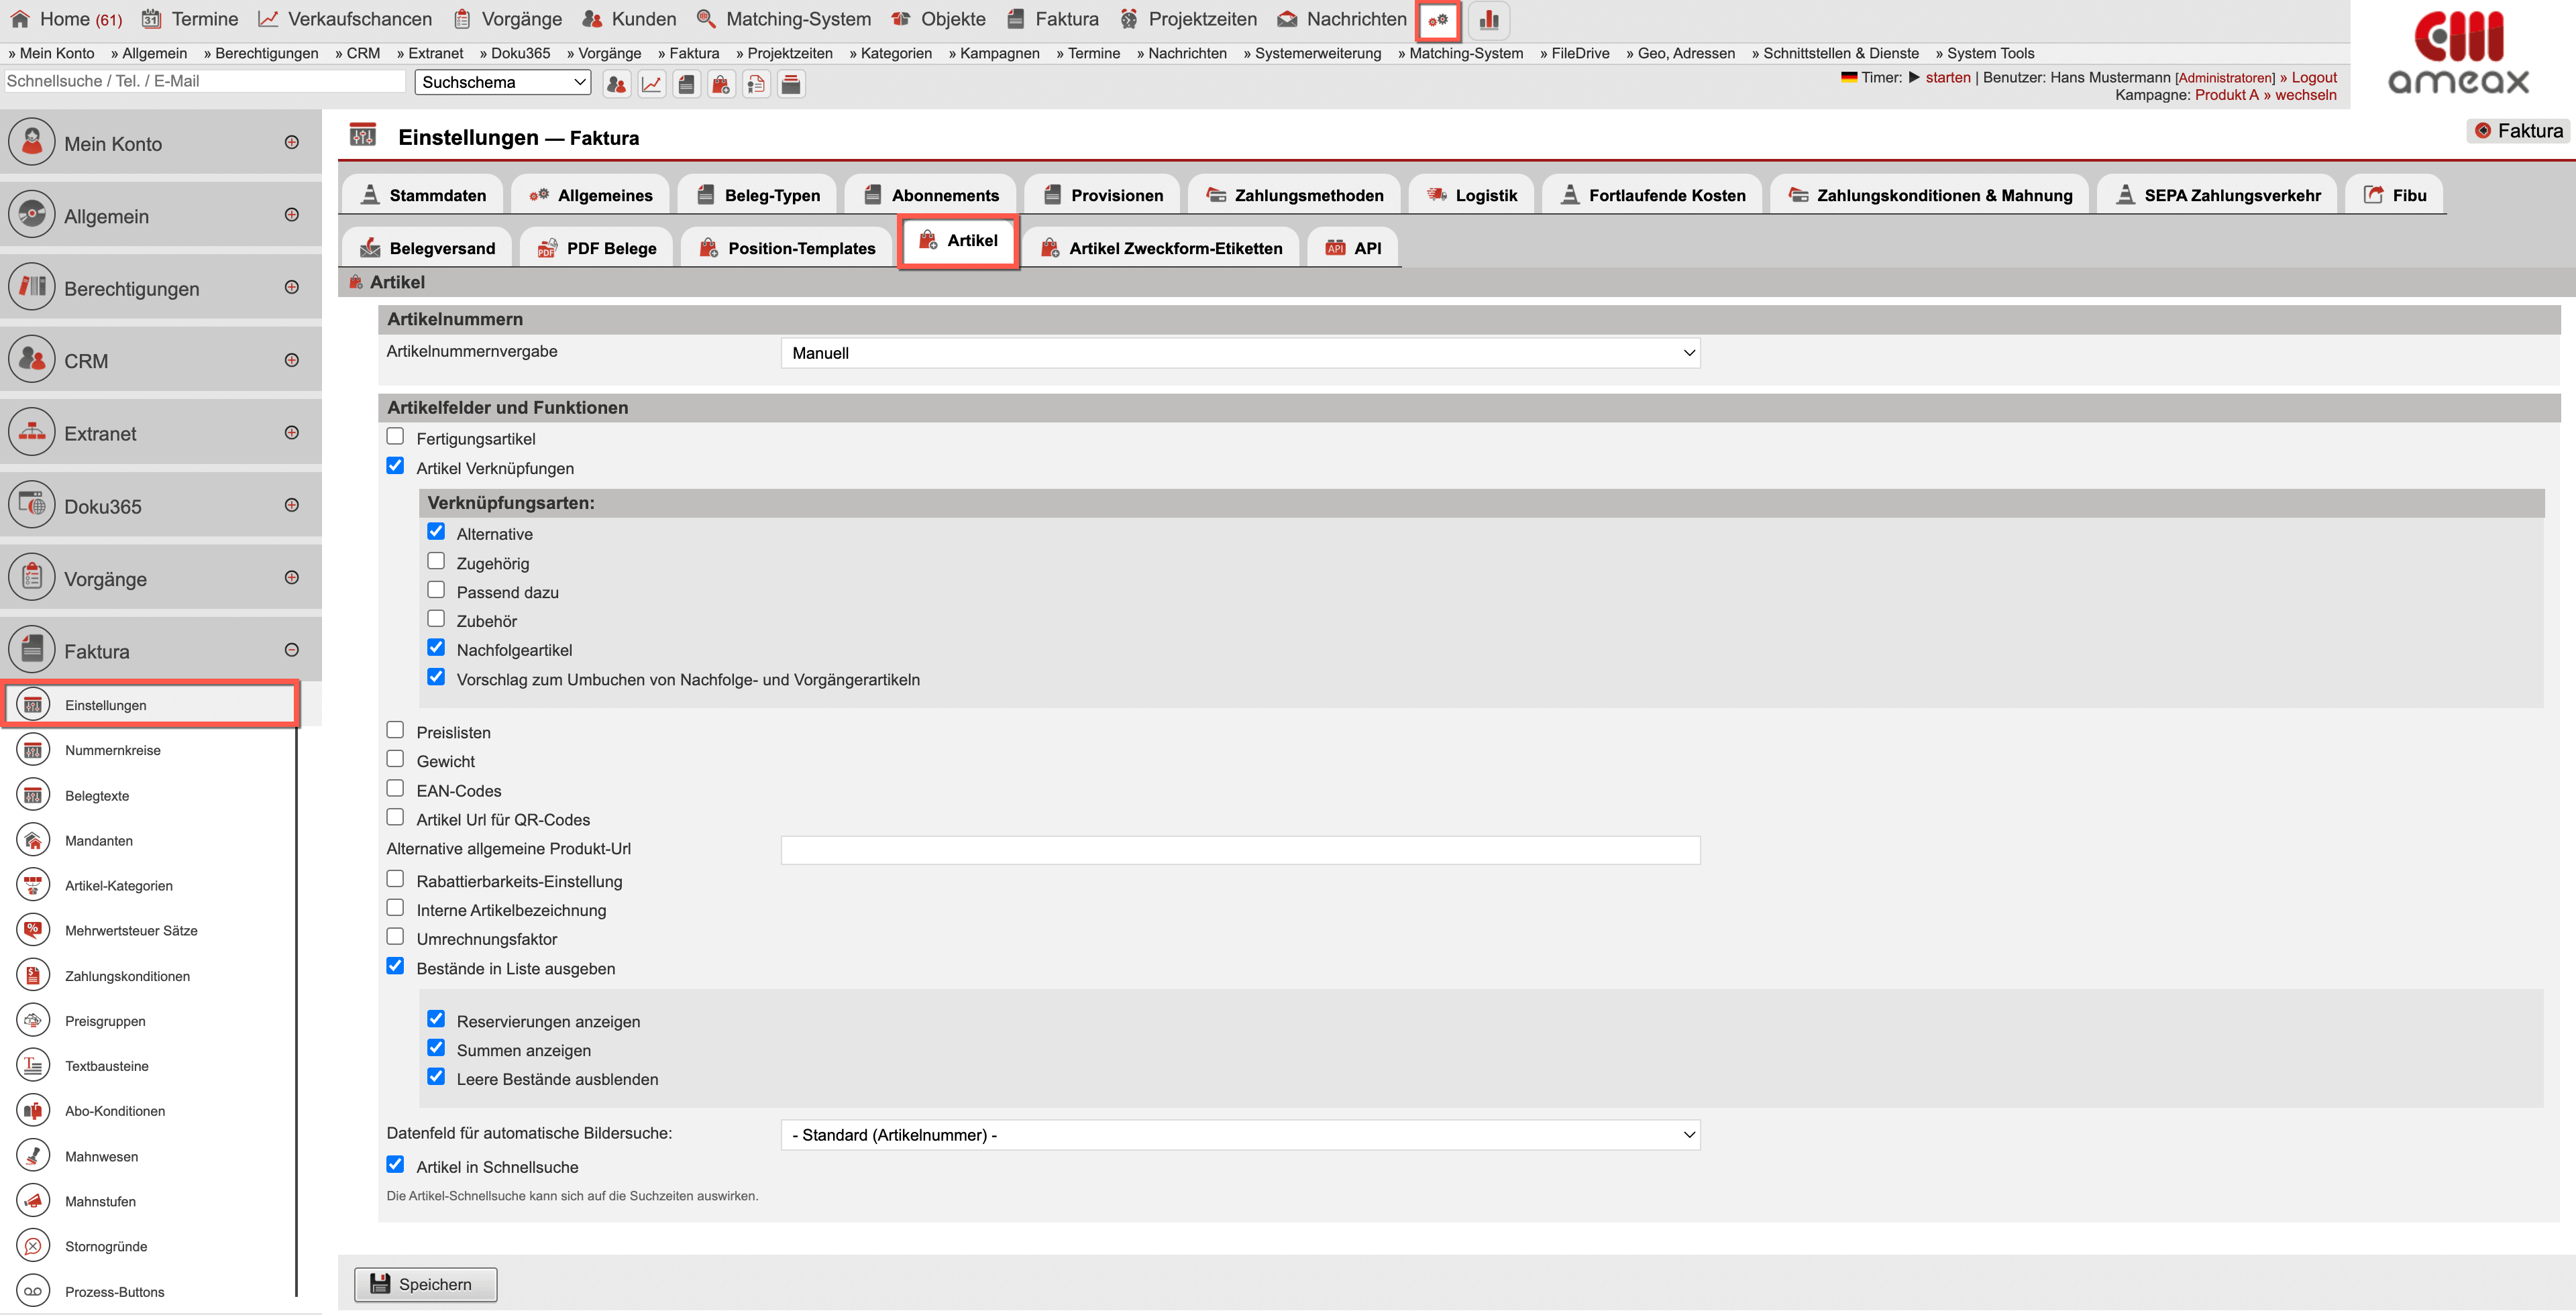
Task: Switch to the Zahlungsmethoden tab
Action: 1295,195
